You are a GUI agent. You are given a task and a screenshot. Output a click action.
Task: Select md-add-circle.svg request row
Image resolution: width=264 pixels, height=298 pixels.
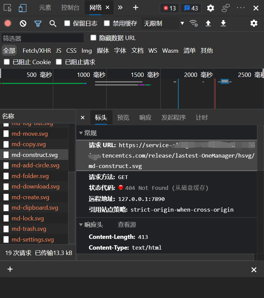34,165
